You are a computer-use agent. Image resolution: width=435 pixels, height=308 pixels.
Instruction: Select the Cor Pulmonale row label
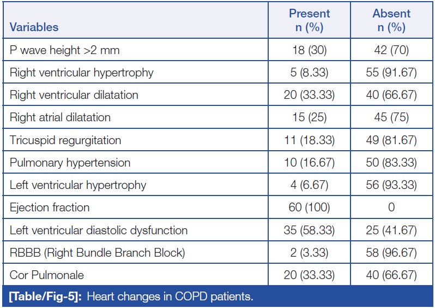(47, 275)
